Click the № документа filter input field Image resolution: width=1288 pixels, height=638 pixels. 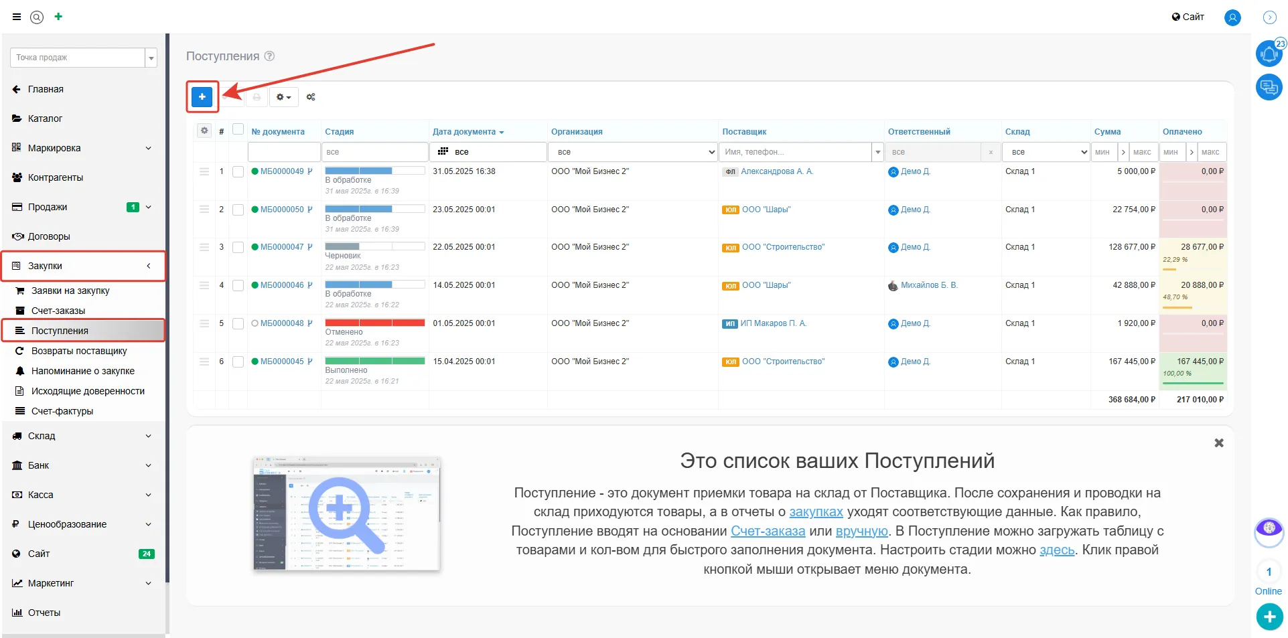284,152
